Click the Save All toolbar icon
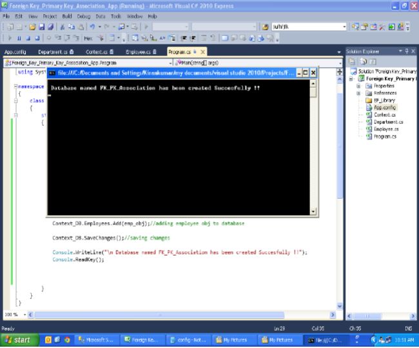 pos(51,27)
